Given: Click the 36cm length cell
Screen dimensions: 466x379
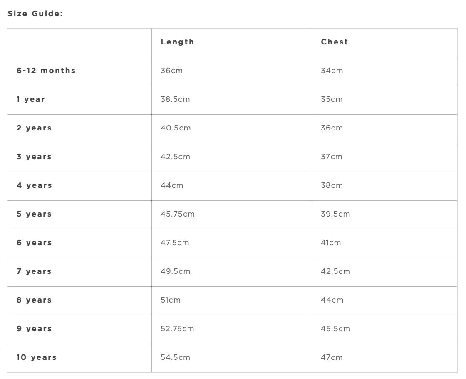Looking at the screenshot, I should 171,71.
